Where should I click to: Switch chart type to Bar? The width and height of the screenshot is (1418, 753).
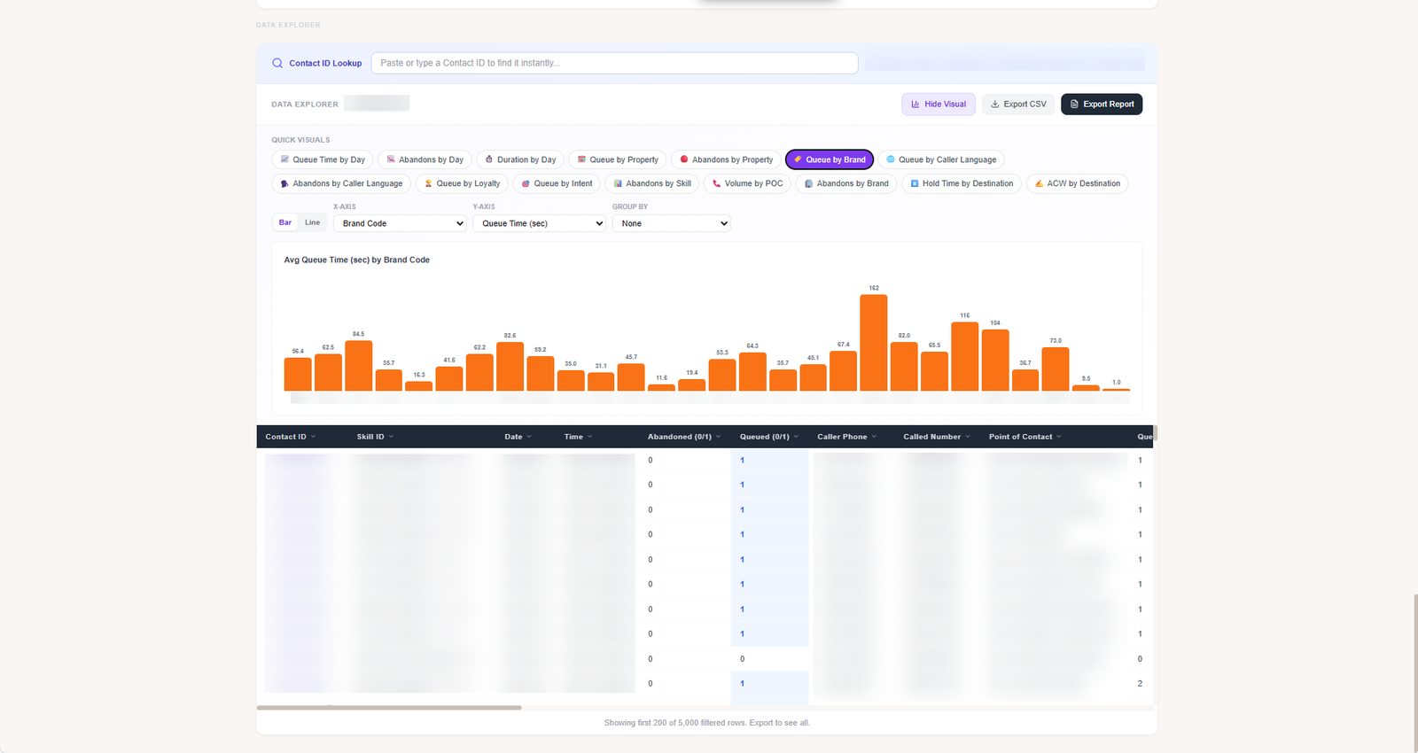[285, 222]
